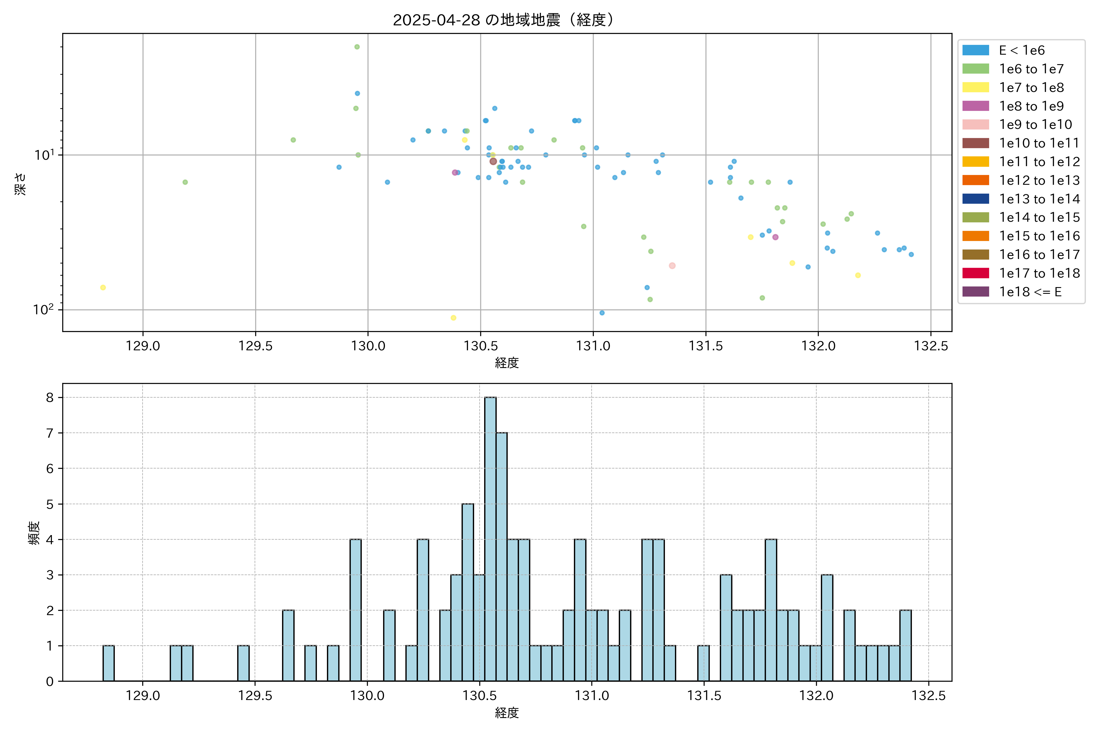Click the 経度 x-axis label under scatter plot
1099x733 pixels.
point(507,363)
